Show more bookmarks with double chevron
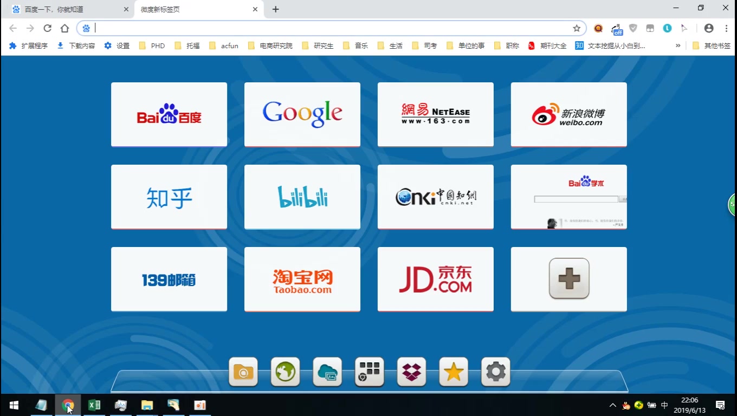737x416 pixels. coord(678,45)
